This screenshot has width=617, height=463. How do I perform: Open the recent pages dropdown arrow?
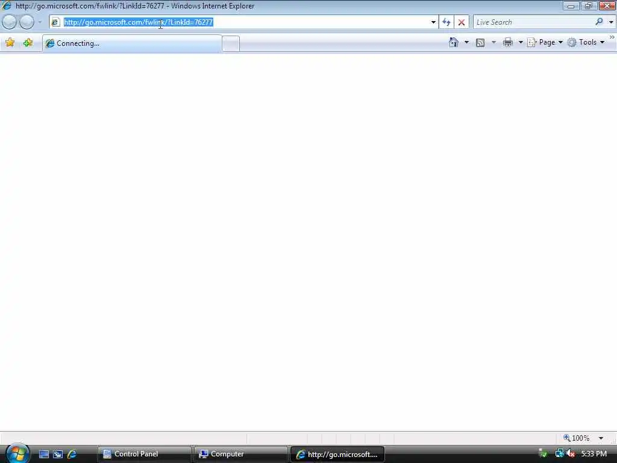[40, 22]
